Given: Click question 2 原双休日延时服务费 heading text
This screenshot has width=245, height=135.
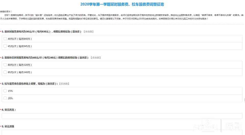Looking at the screenshot, I should click(x=46, y=58).
